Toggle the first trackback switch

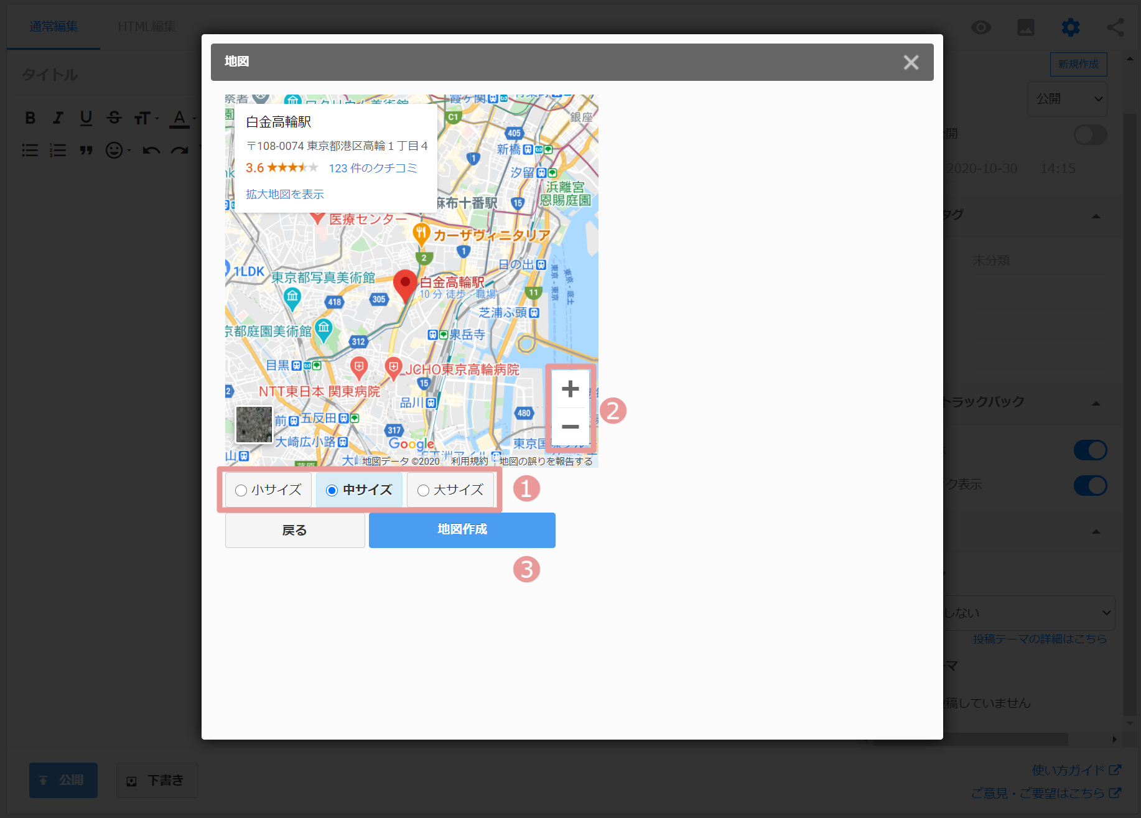pos(1091,450)
